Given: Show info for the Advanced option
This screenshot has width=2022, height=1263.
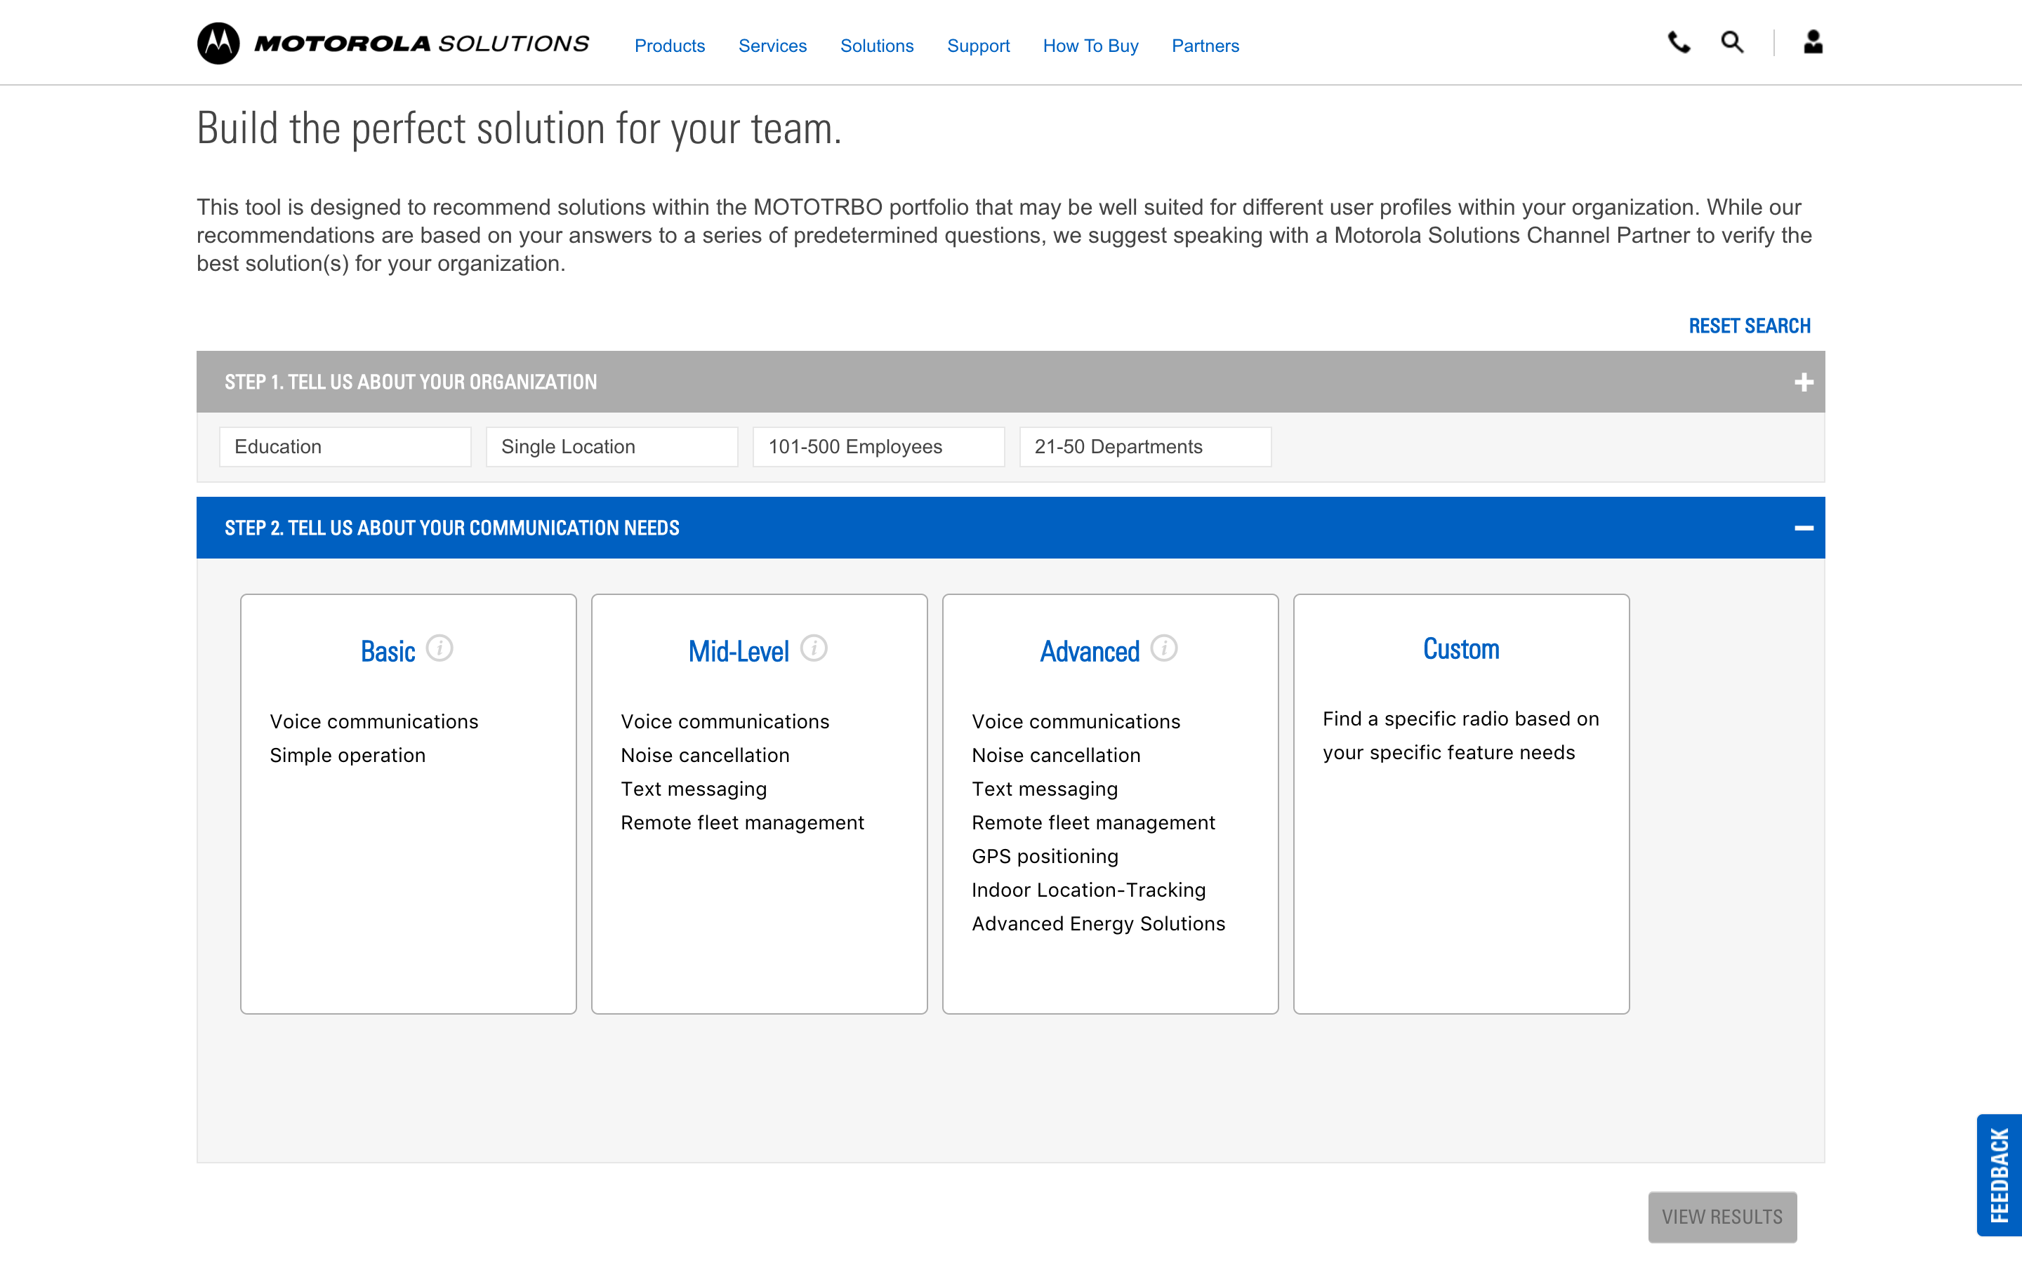Looking at the screenshot, I should click(x=1164, y=648).
